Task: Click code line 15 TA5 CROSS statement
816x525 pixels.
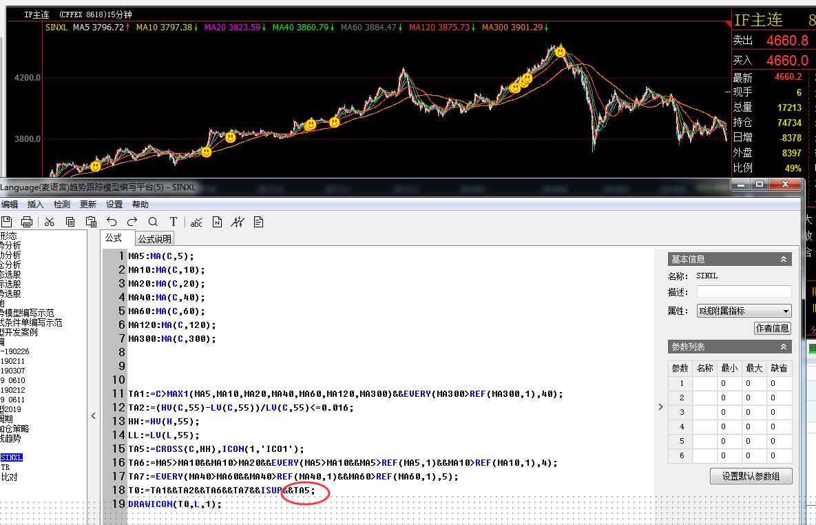Action: coord(216,449)
